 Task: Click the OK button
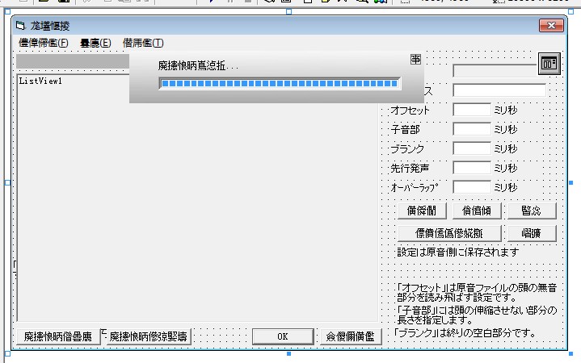(x=283, y=336)
